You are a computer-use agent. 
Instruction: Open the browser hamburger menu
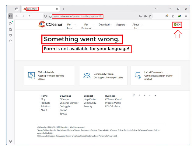point(187,16)
